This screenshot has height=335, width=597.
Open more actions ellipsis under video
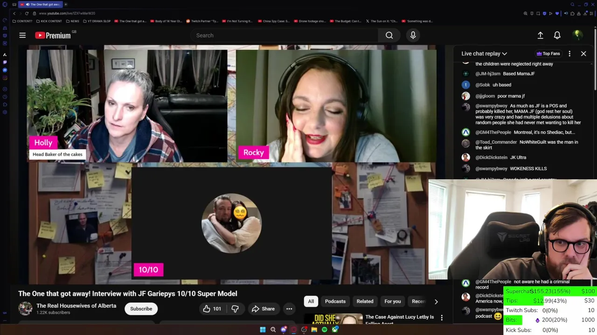pyautogui.click(x=289, y=308)
